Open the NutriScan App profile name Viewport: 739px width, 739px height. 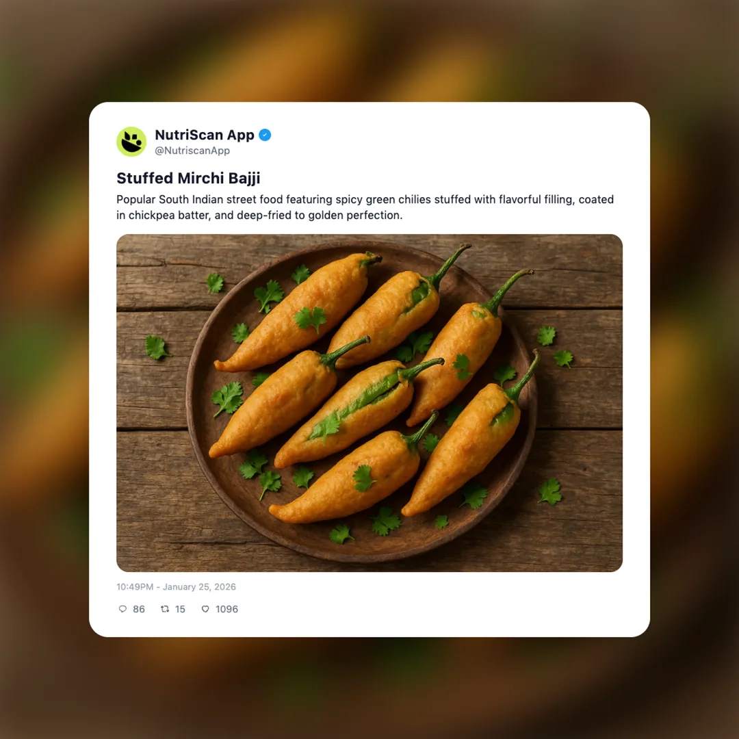point(205,135)
